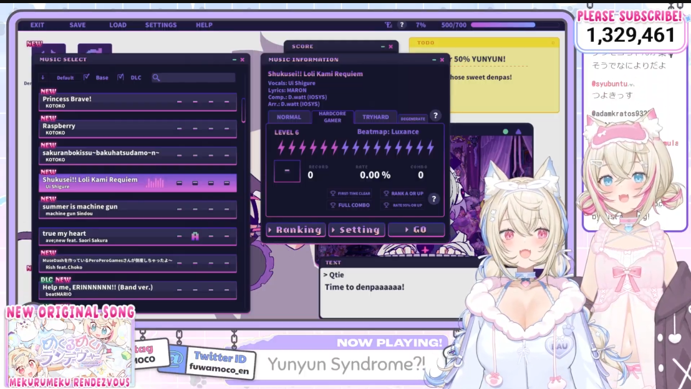The image size is (691, 389).
Task: Click the subscriber count 1,329,461
Action: point(631,35)
